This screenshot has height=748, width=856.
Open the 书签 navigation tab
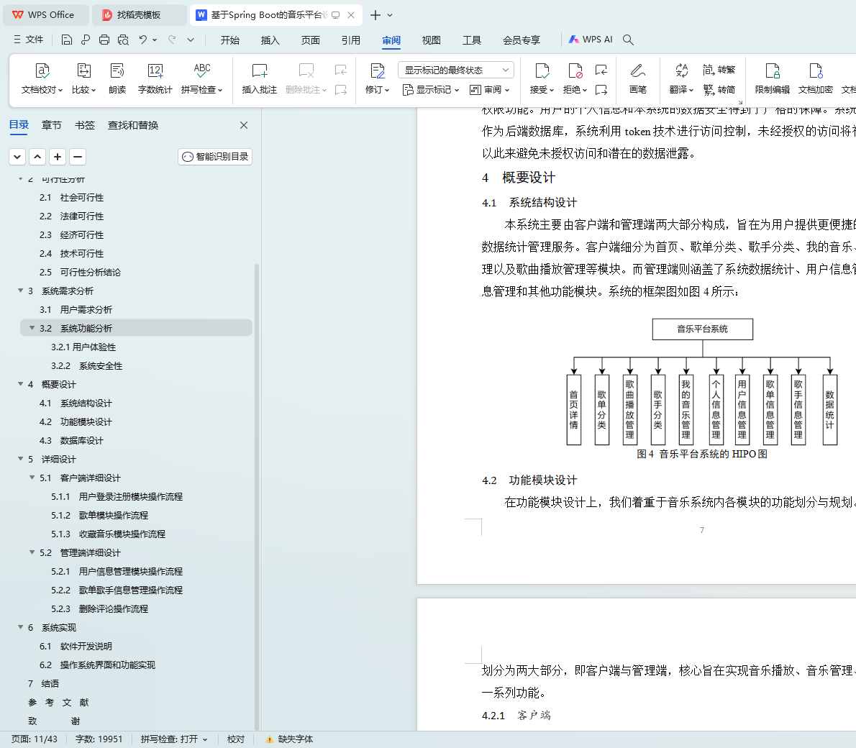pyautogui.click(x=85, y=126)
